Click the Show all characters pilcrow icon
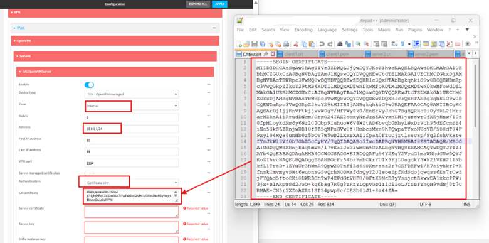This screenshot has width=489, height=243. click(x=402, y=44)
